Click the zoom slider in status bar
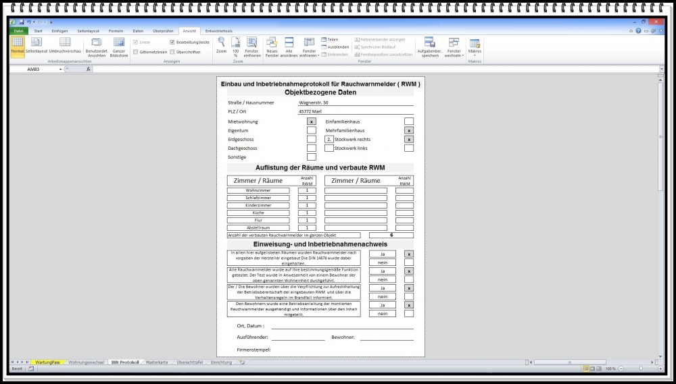 pyautogui.click(x=639, y=369)
